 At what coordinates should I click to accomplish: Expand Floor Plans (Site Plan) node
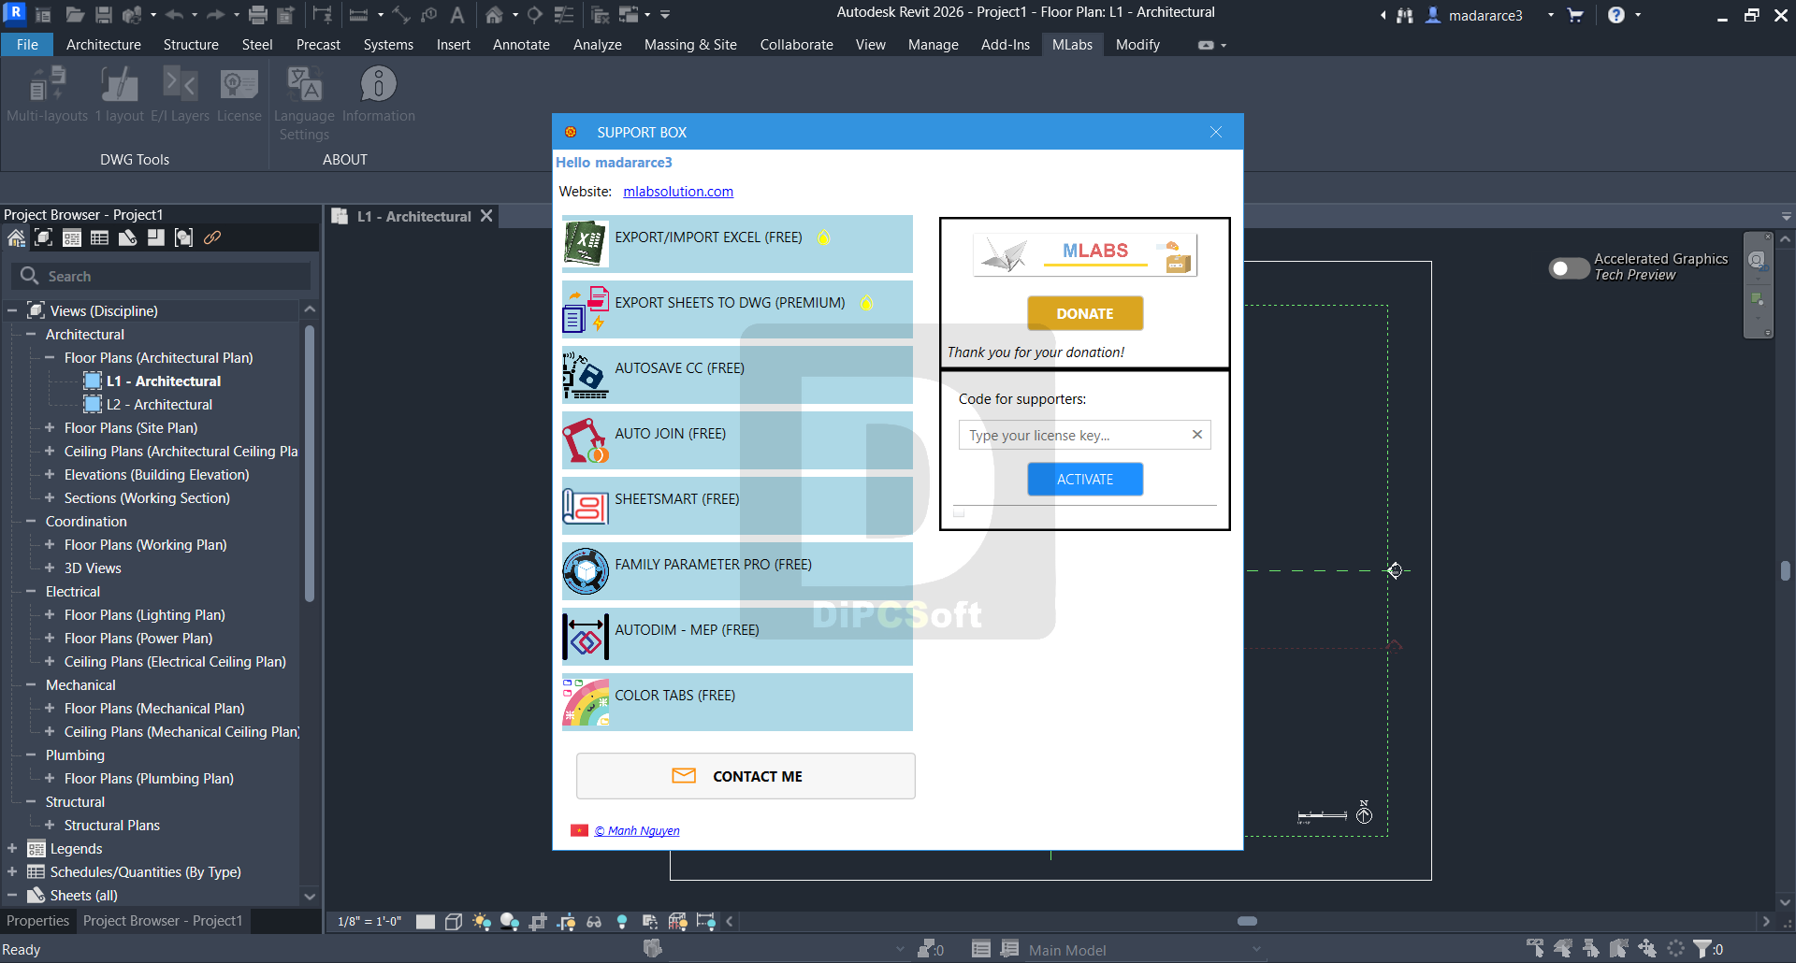[x=50, y=427]
